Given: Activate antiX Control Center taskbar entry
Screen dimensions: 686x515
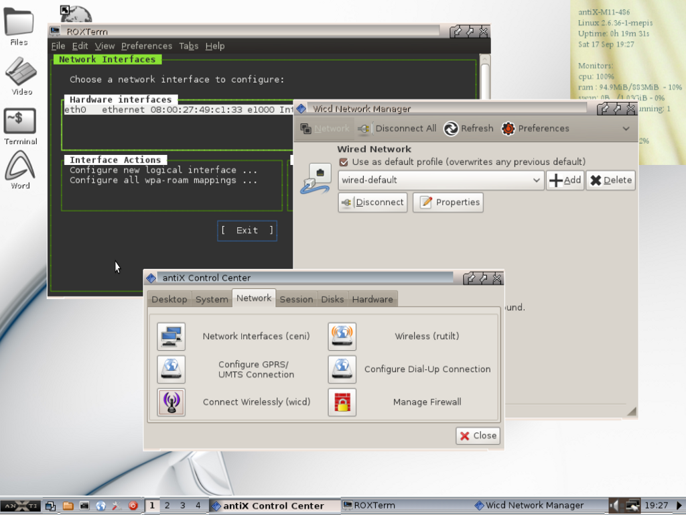Looking at the screenshot, I should coord(274,506).
